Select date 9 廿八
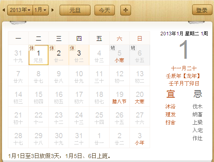 [59, 76]
